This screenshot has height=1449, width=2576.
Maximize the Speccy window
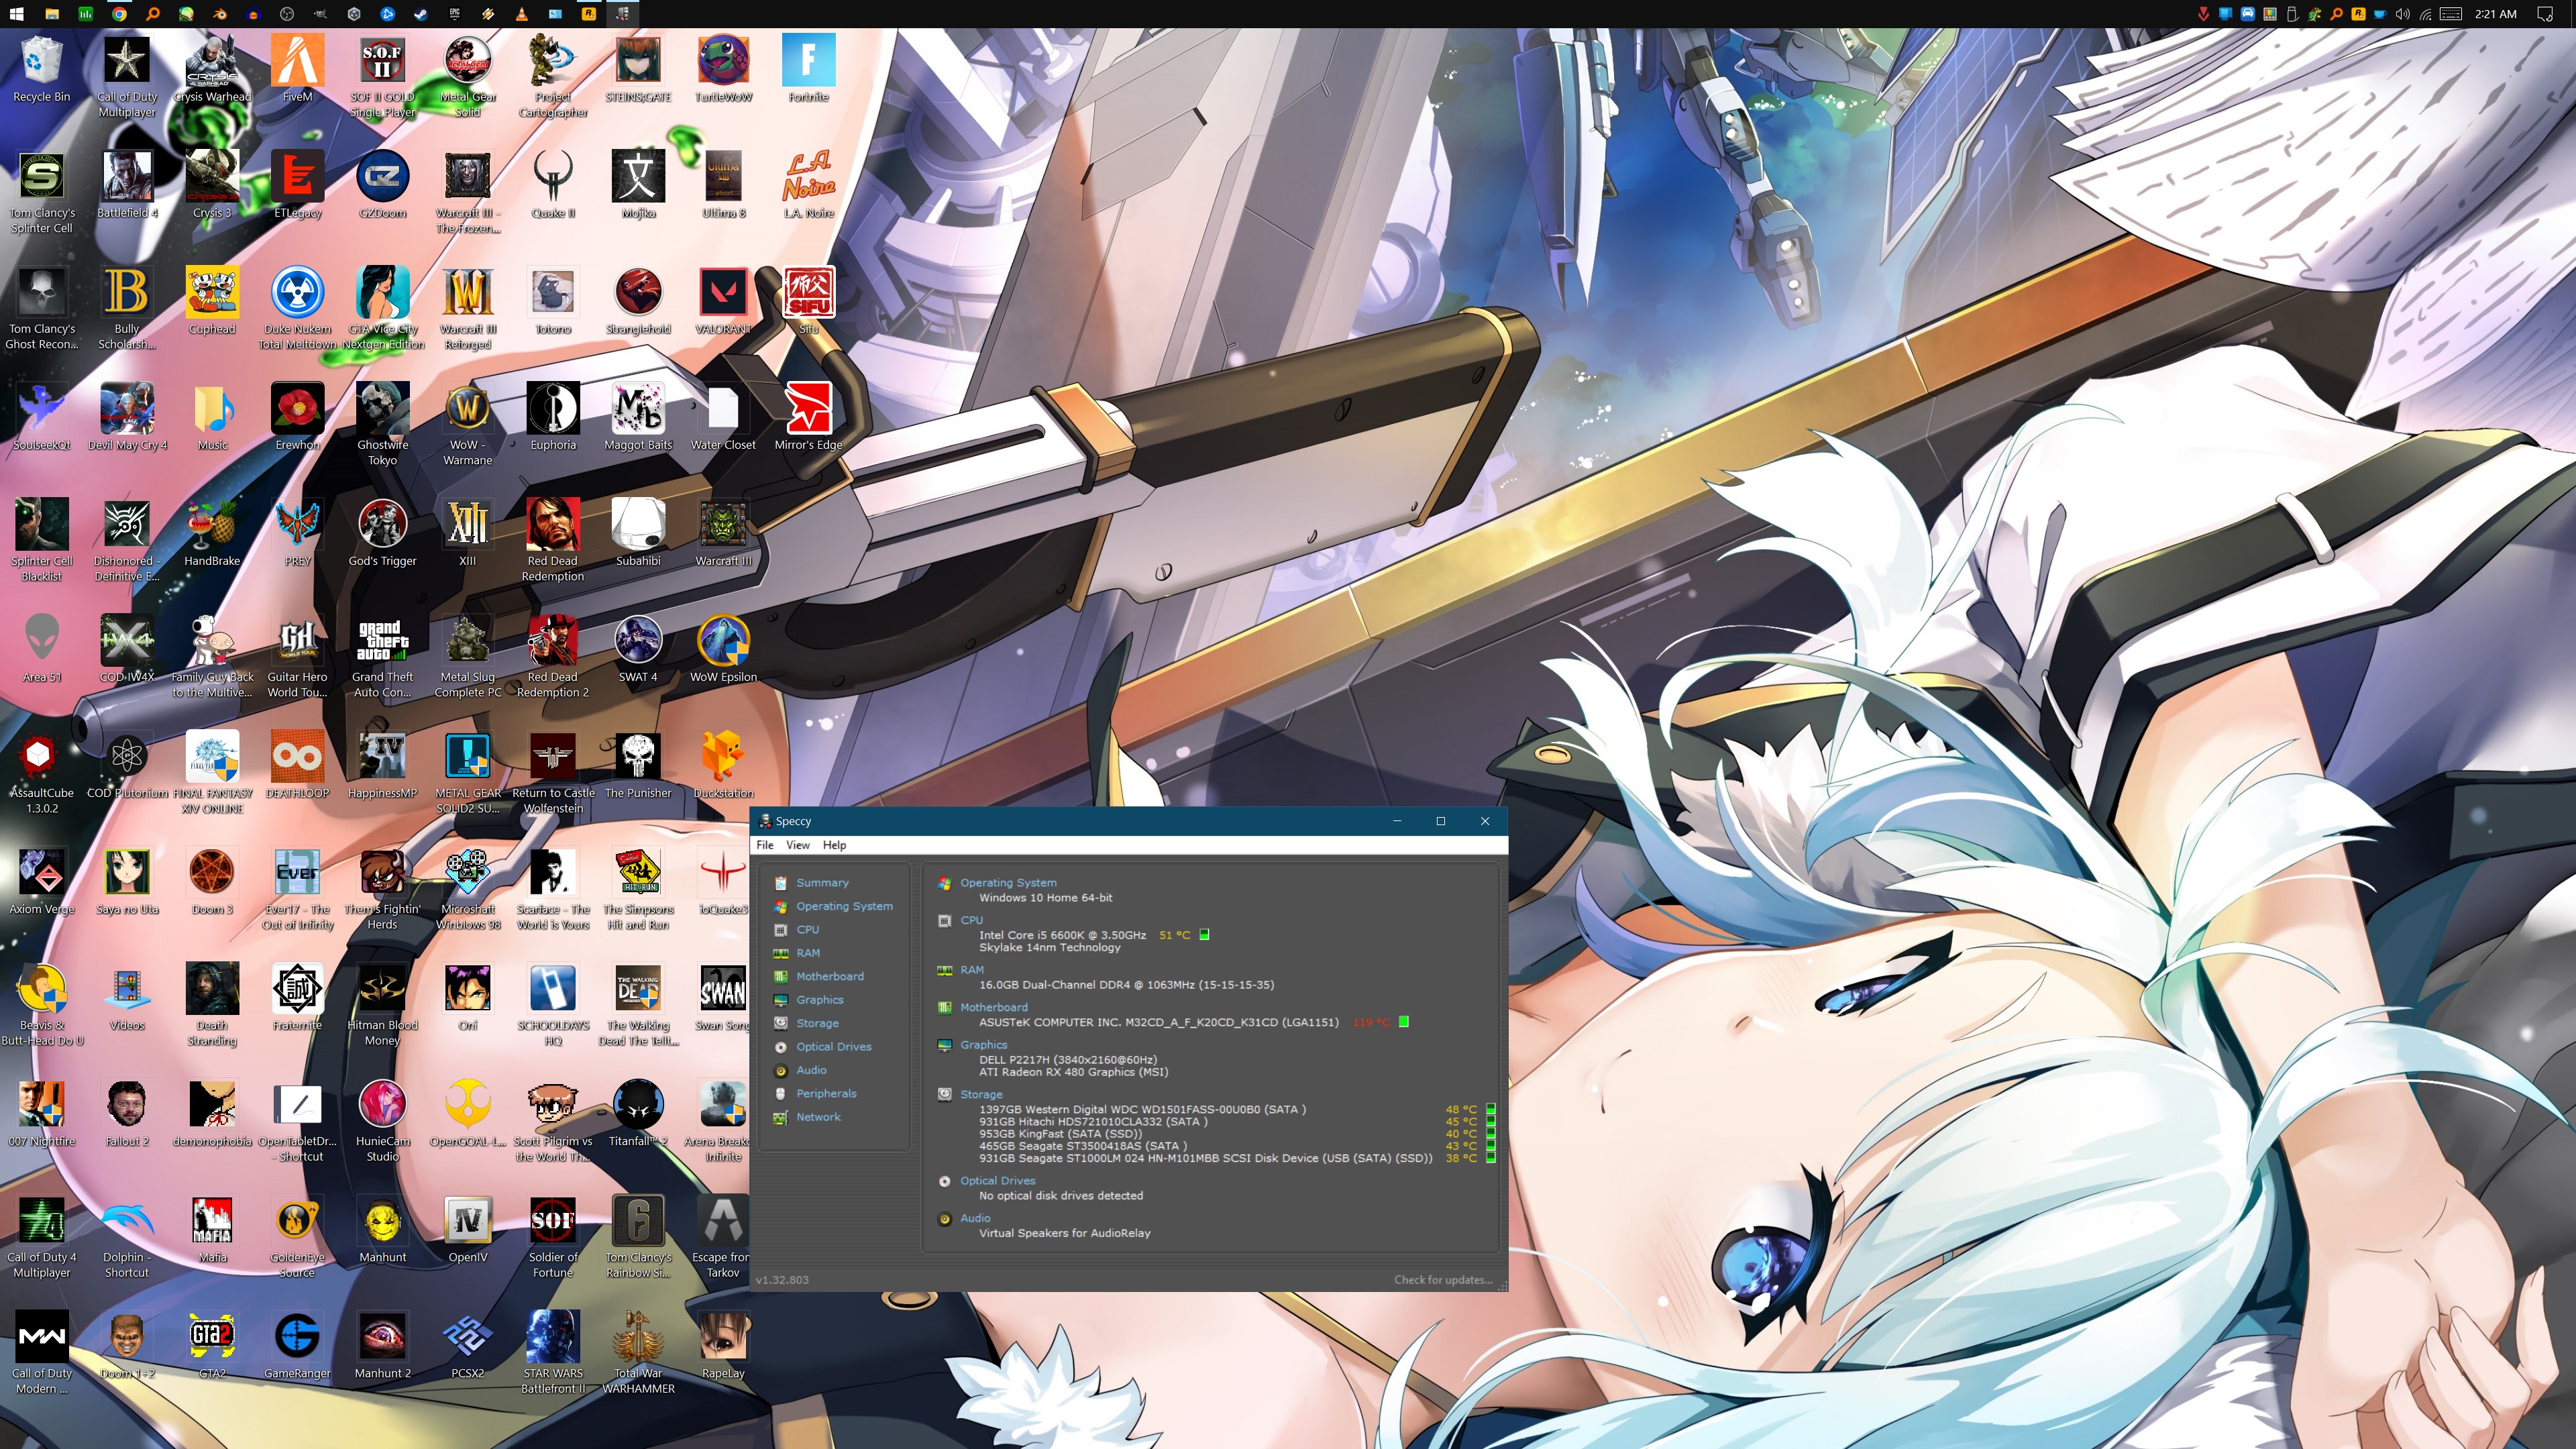click(1440, 821)
